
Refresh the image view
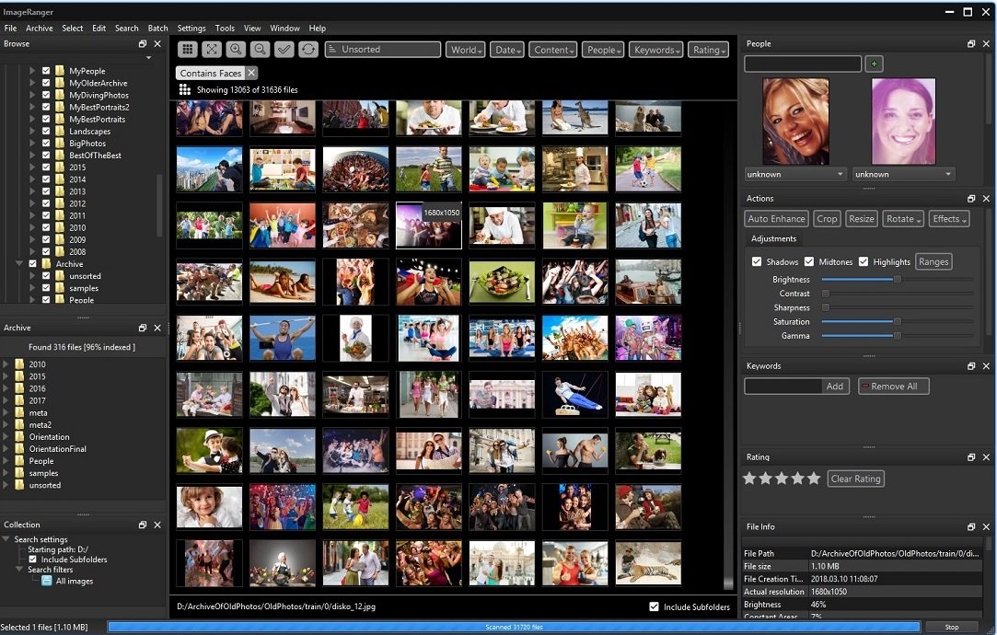(308, 50)
